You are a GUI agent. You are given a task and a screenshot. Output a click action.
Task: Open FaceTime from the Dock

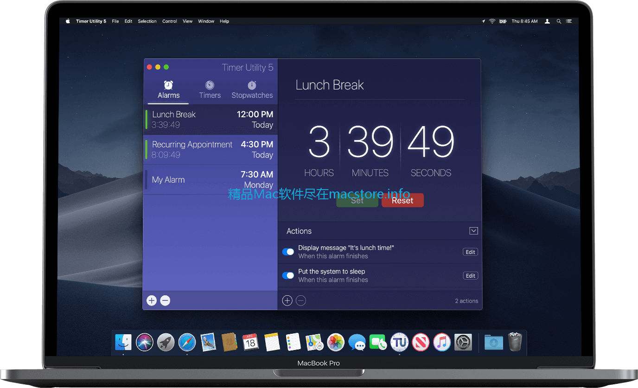point(378,342)
